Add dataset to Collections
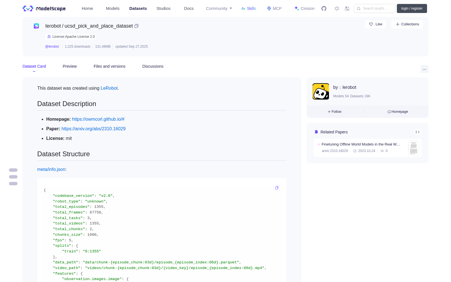The width and height of the screenshot is (451, 282). (407, 24)
